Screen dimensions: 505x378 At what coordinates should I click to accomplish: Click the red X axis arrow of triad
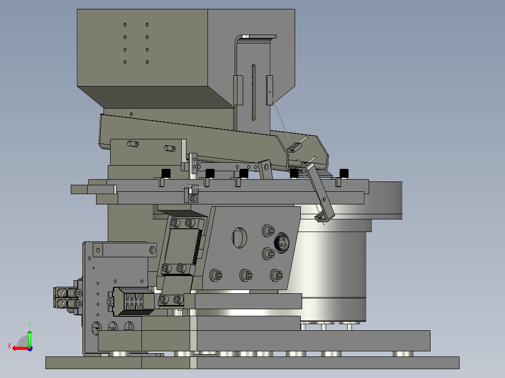pyautogui.click(x=20, y=349)
